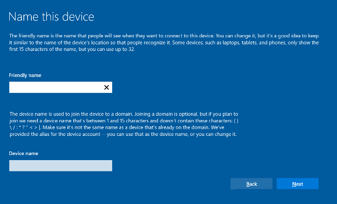Screen dimensions: 337x204
Task: Focus the Device name input field
Action: point(60,166)
